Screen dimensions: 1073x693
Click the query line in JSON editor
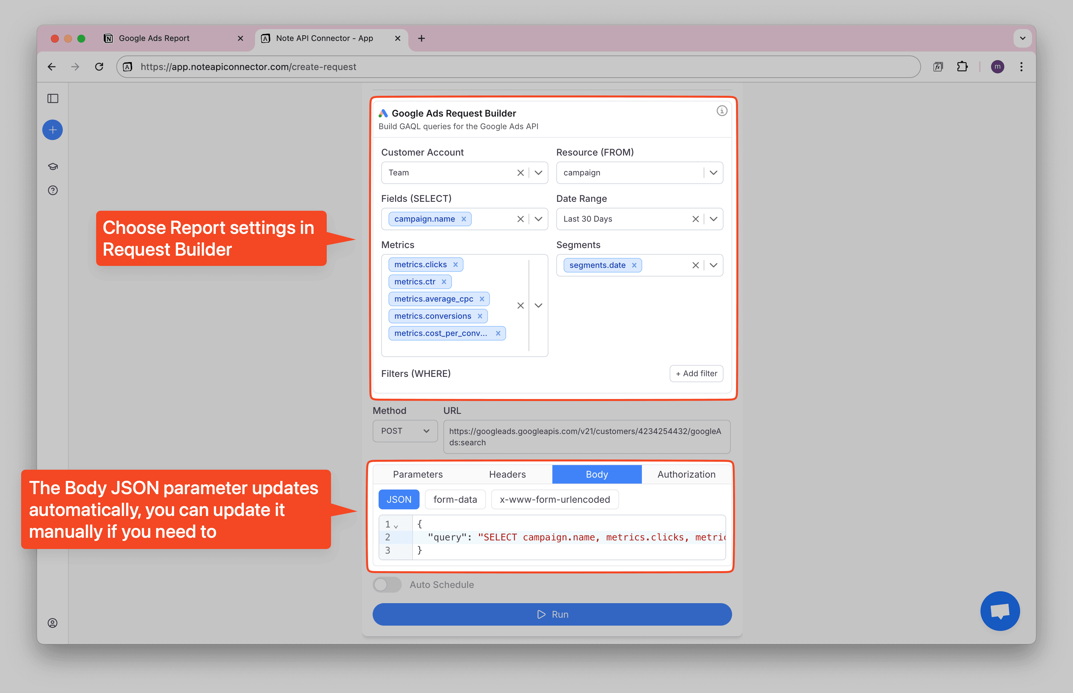pyautogui.click(x=569, y=537)
